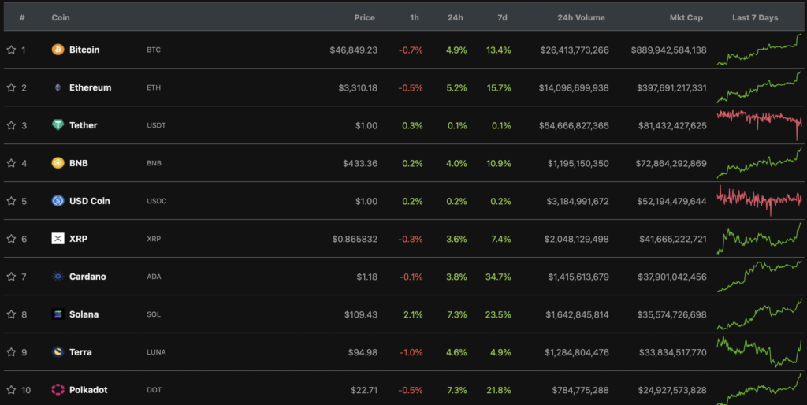
Task: Click the USD Coin icon
Action: [58, 201]
